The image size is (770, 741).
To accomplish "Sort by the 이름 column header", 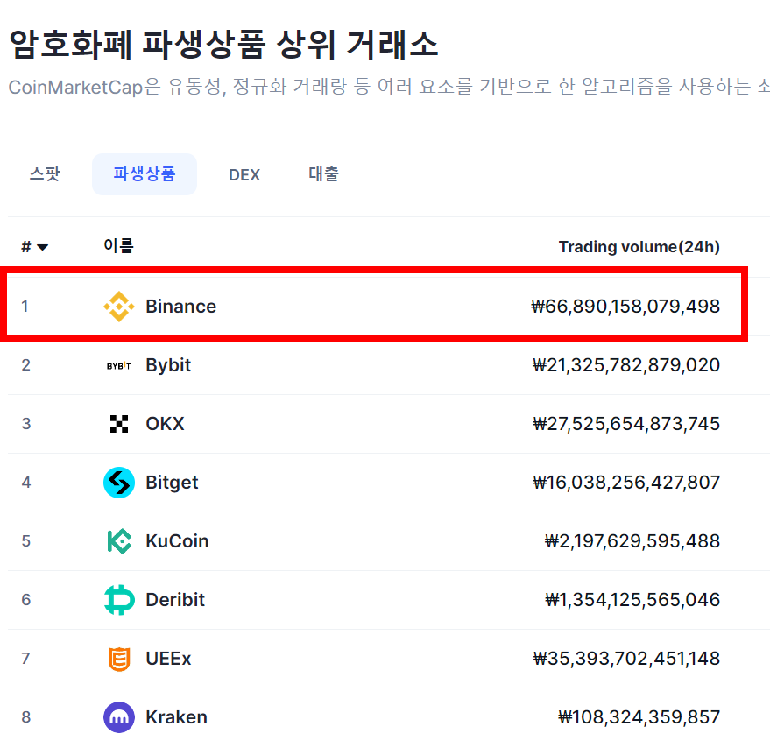I will pyautogui.click(x=118, y=245).
